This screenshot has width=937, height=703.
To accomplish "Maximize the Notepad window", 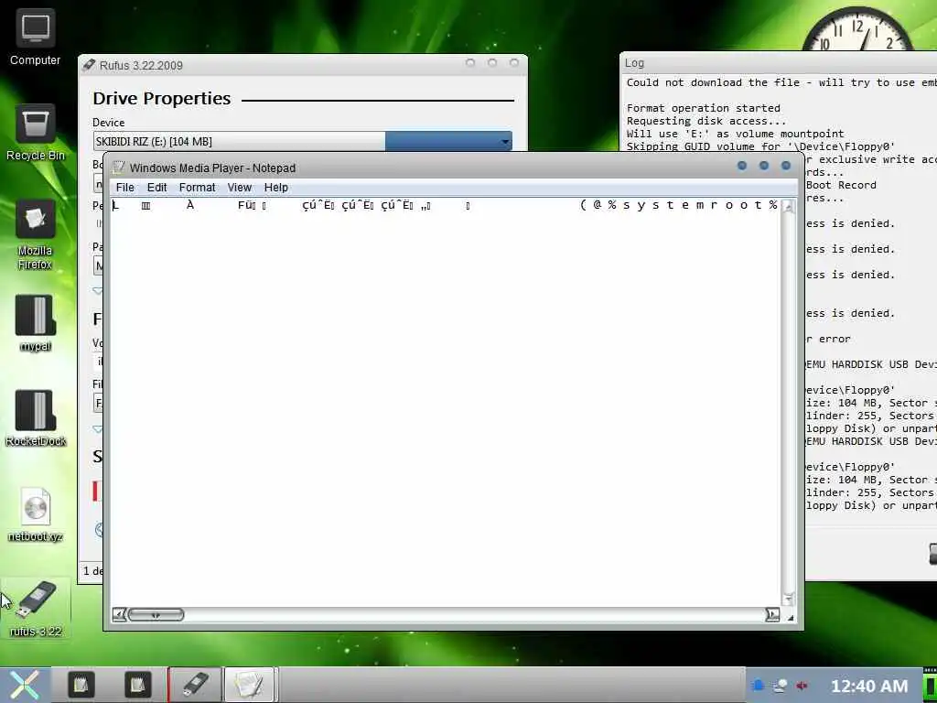I will tap(764, 166).
